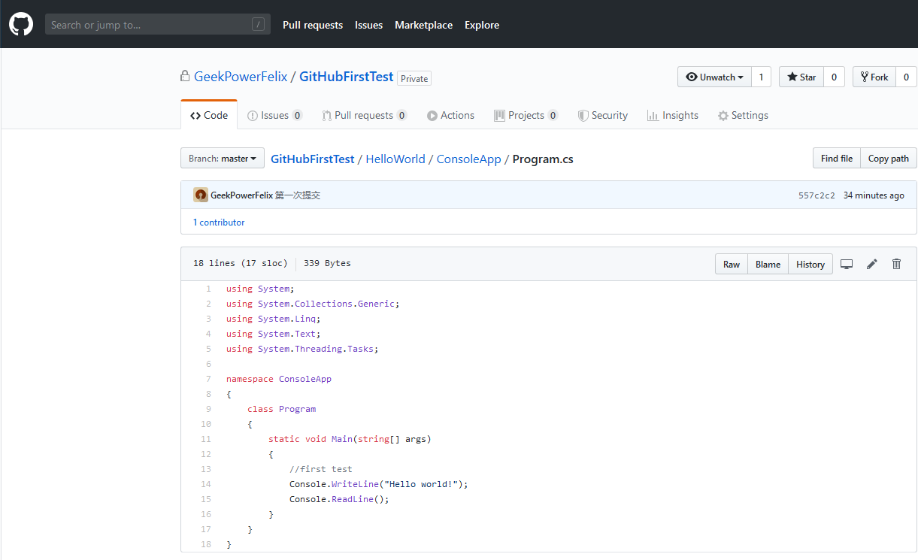
Task: Open the Insights tab
Action: point(673,116)
